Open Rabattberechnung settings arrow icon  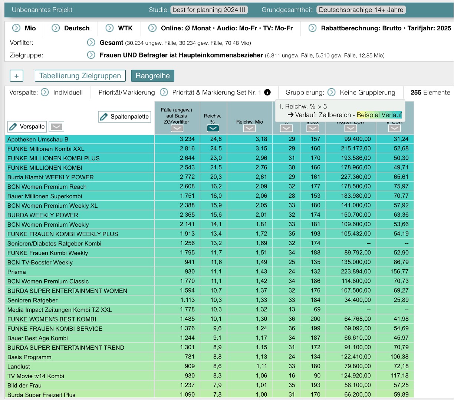pyautogui.click(x=313, y=28)
